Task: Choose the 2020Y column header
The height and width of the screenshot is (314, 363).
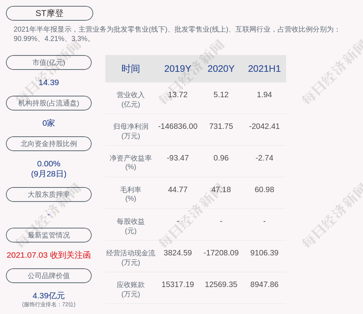Action: point(221,69)
